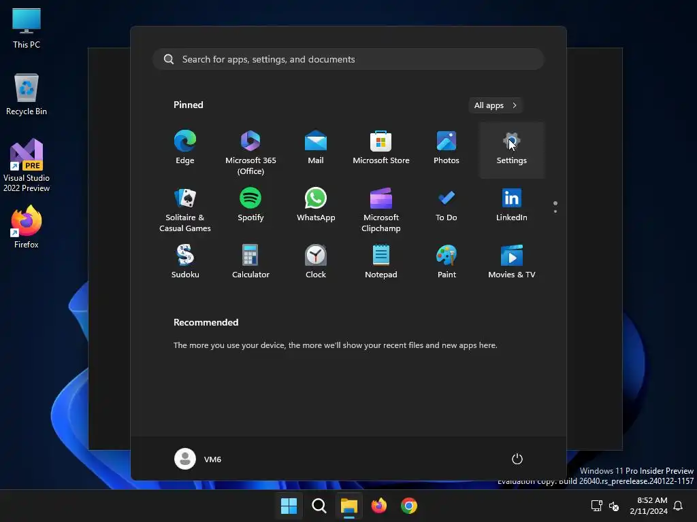Launch Google Chrome from the taskbar
This screenshot has width=697, height=522.
click(409, 506)
